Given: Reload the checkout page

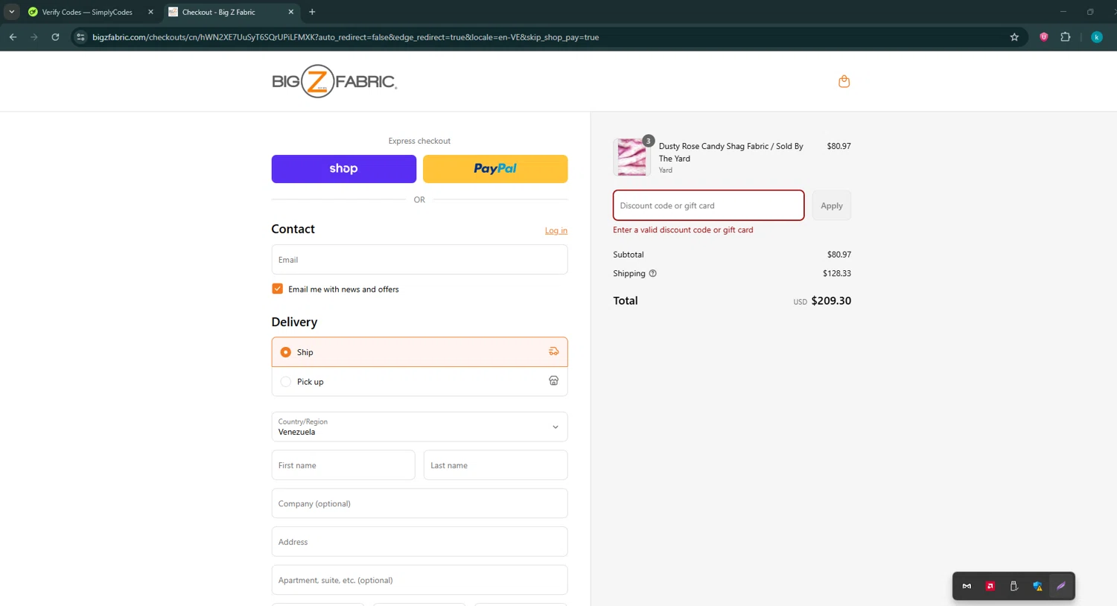Looking at the screenshot, I should tap(55, 37).
